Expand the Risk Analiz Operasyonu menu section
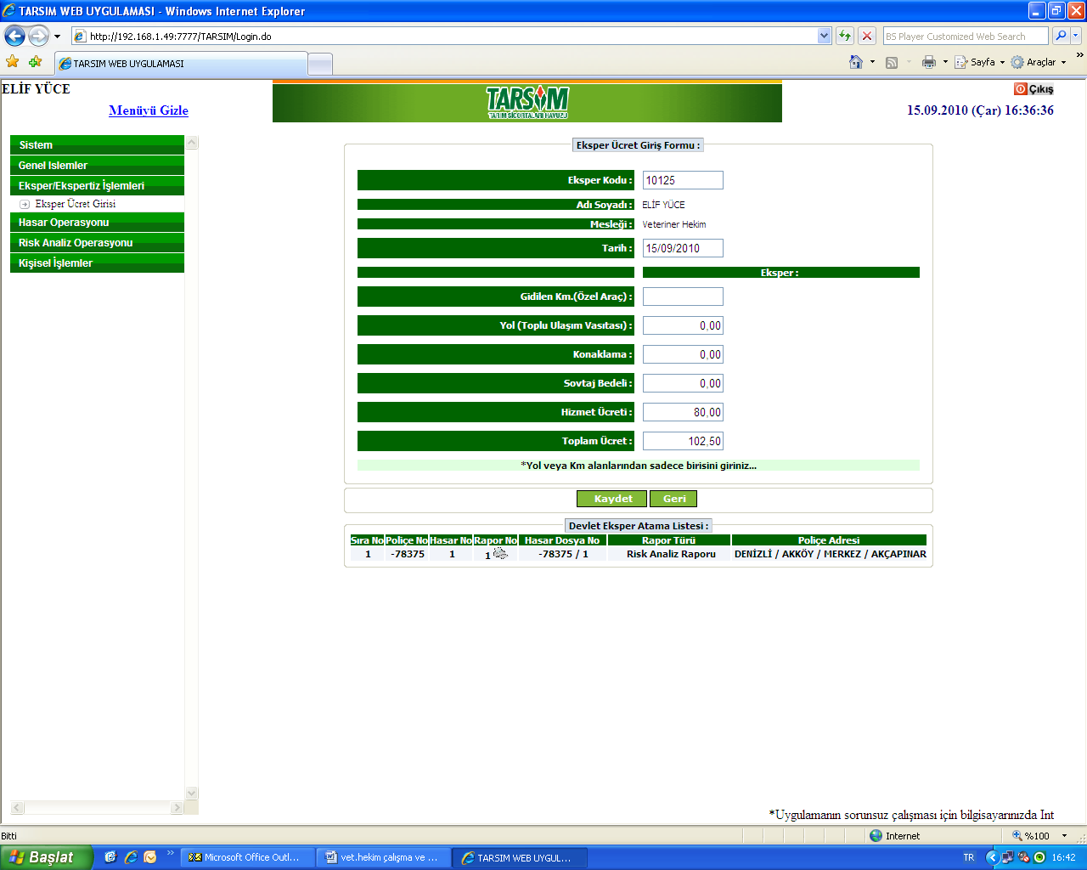Viewport: 1087px width, 870px height. (x=97, y=243)
